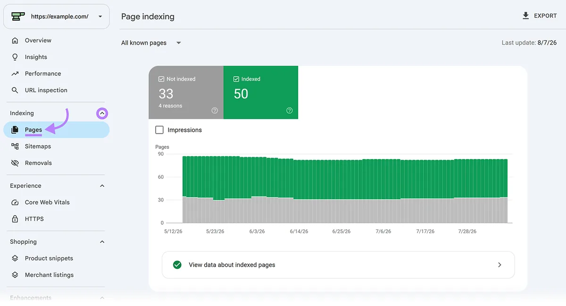
Task: Select Pages under Indexing
Action: click(x=57, y=129)
